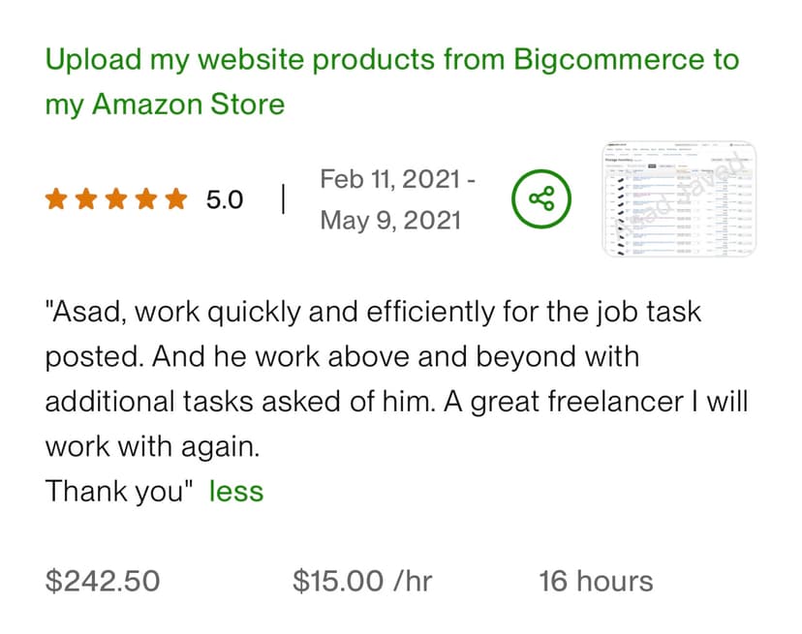Click the second orange rating star
The image size is (802, 634).
pos(86,200)
